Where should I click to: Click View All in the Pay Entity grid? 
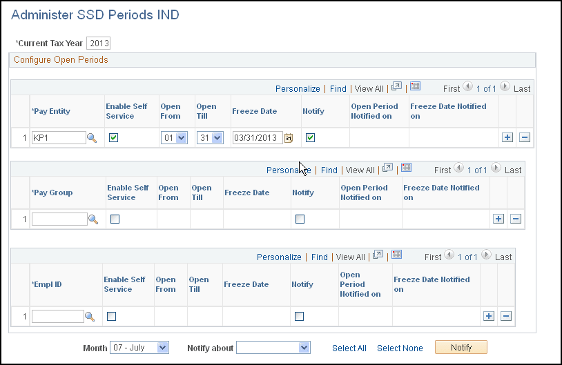pos(369,89)
